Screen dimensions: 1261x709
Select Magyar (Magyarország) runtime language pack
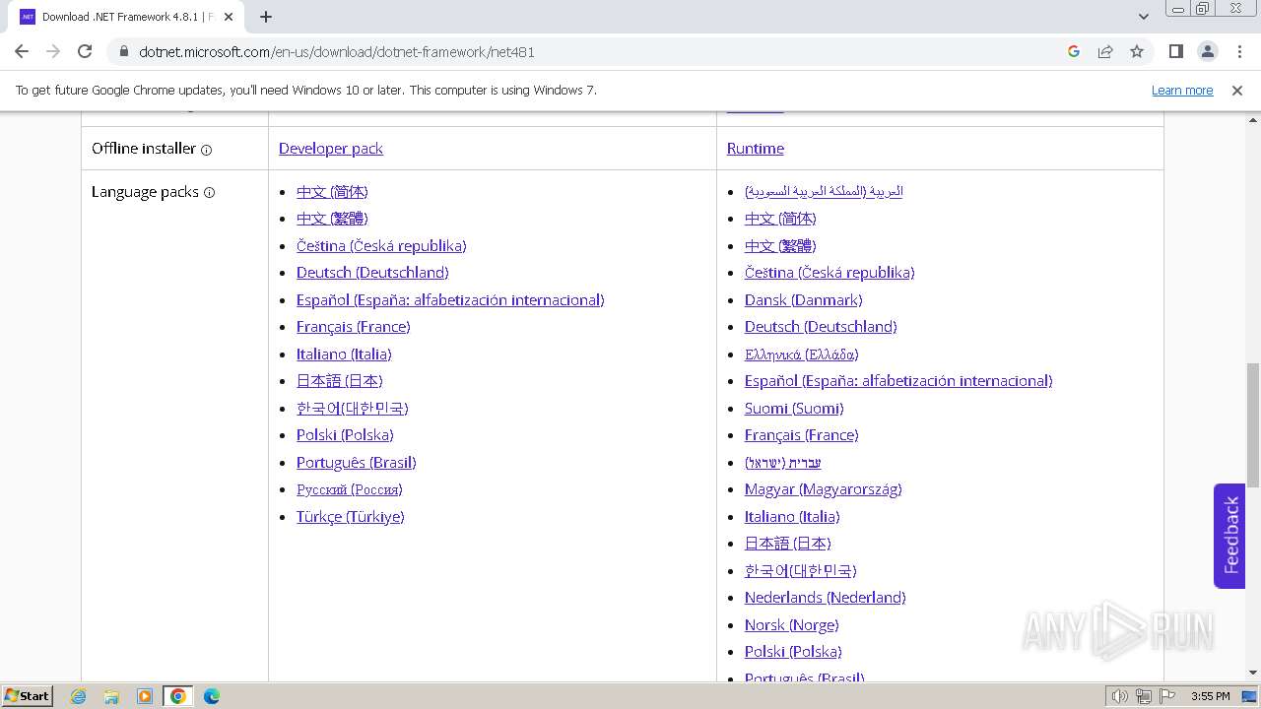click(x=824, y=489)
